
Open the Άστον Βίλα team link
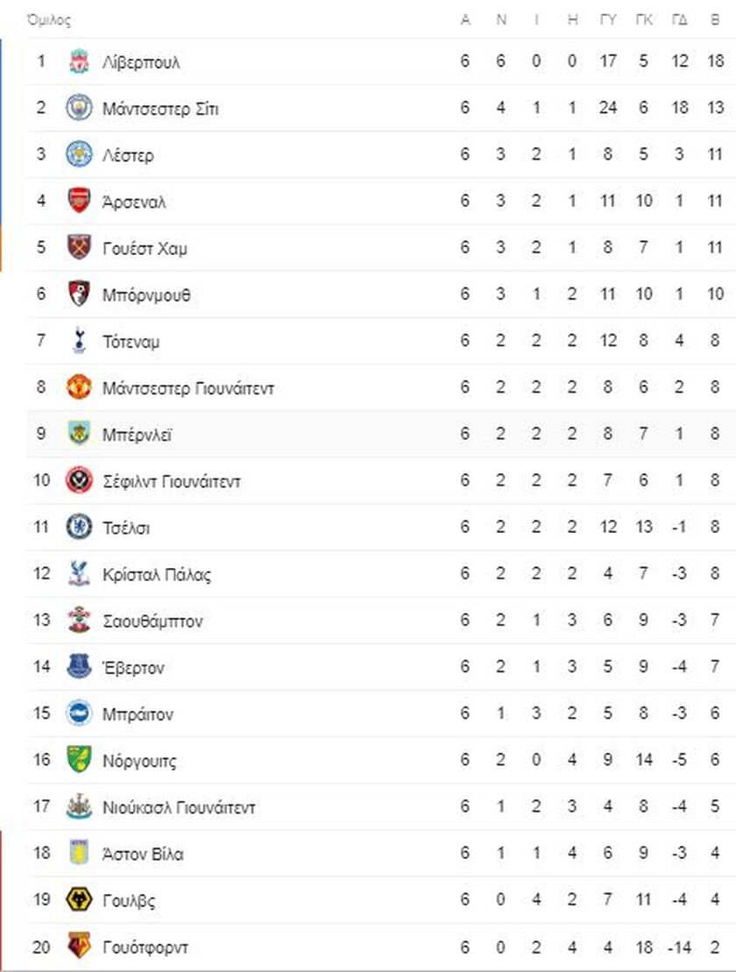click(x=143, y=855)
